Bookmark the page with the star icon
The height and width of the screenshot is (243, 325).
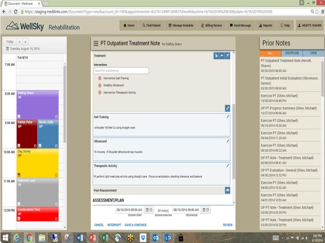[x=317, y=12]
